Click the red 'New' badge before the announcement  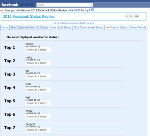coord(2,11)
